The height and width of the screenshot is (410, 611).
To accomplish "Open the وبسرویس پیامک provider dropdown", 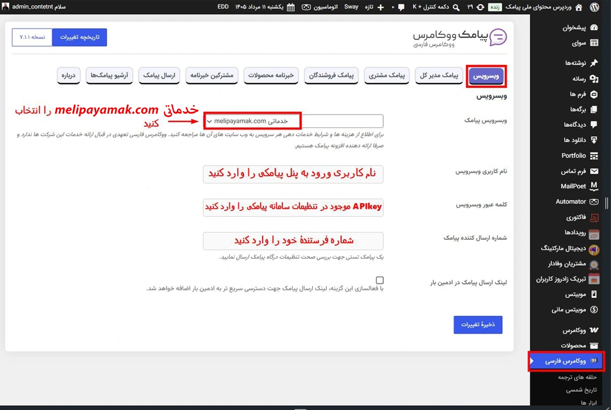I will click(x=293, y=121).
